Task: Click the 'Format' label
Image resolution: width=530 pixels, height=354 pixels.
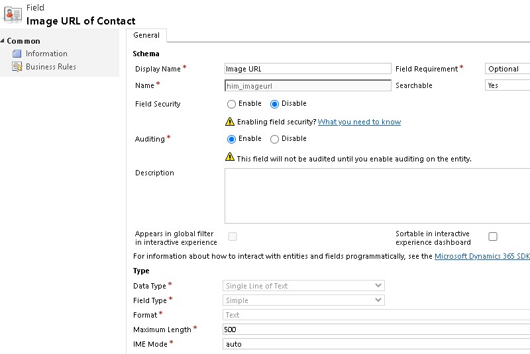Action: [145, 315]
